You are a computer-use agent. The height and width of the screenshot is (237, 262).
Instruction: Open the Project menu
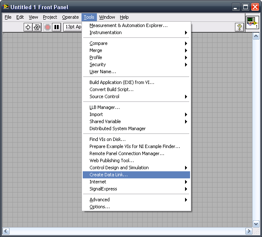click(x=50, y=17)
